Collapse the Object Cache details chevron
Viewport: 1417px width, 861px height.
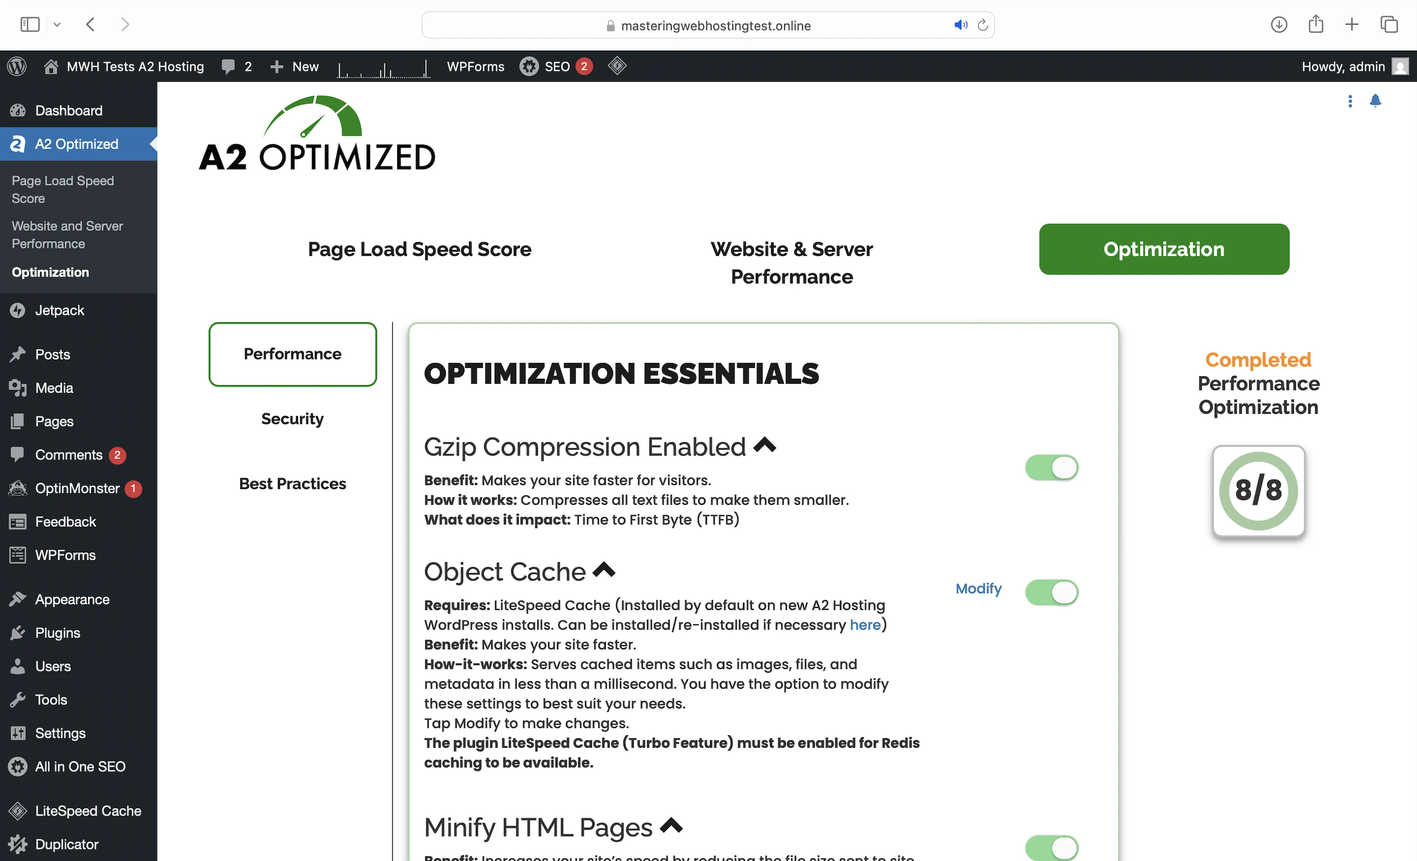tap(604, 570)
